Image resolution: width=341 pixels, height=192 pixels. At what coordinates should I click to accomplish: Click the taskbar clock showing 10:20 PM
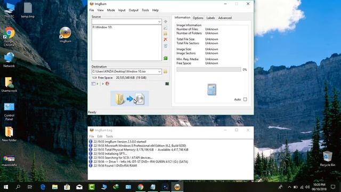point(319,187)
